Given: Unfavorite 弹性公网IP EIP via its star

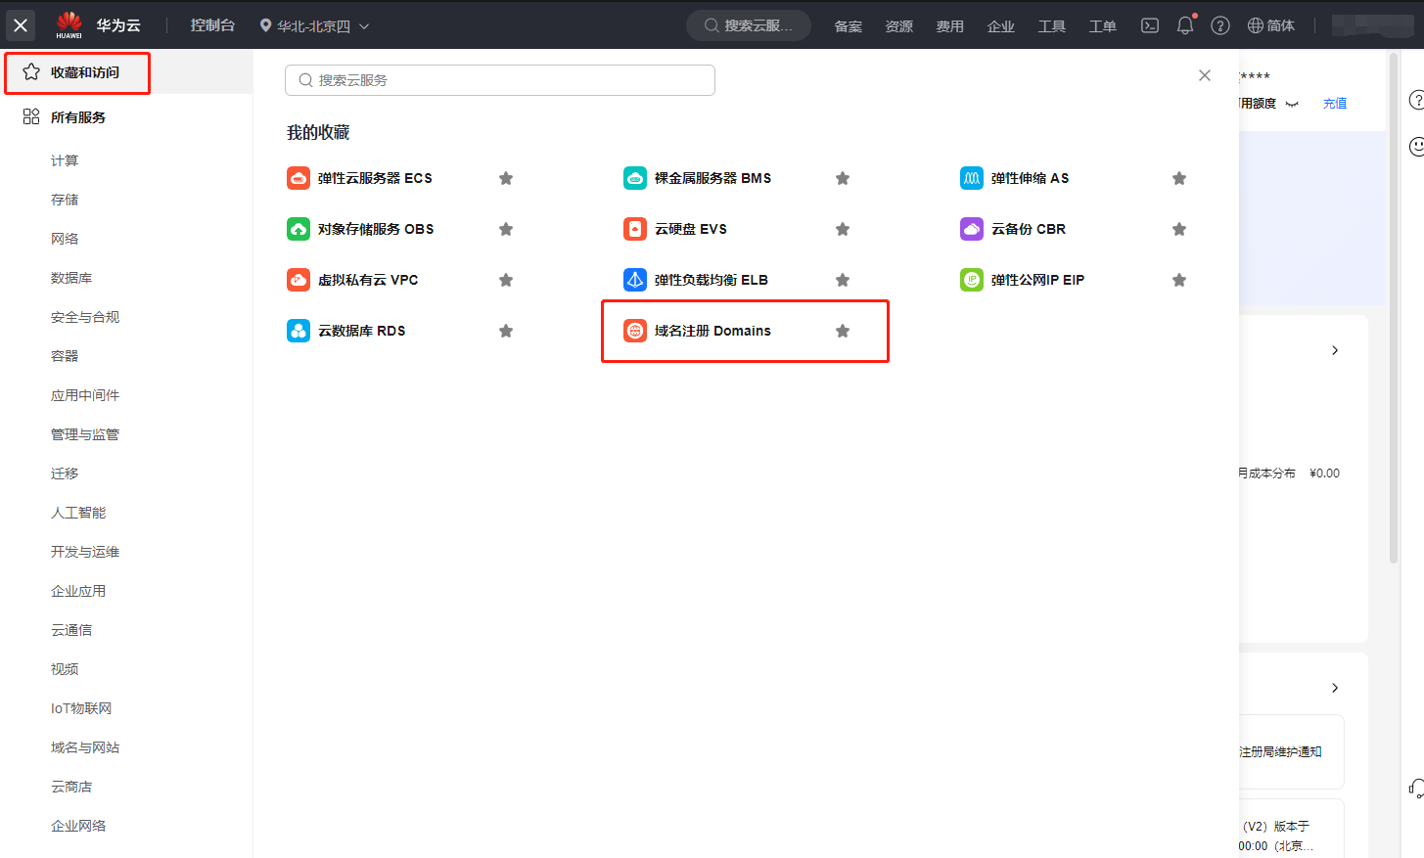Looking at the screenshot, I should coord(1179,280).
